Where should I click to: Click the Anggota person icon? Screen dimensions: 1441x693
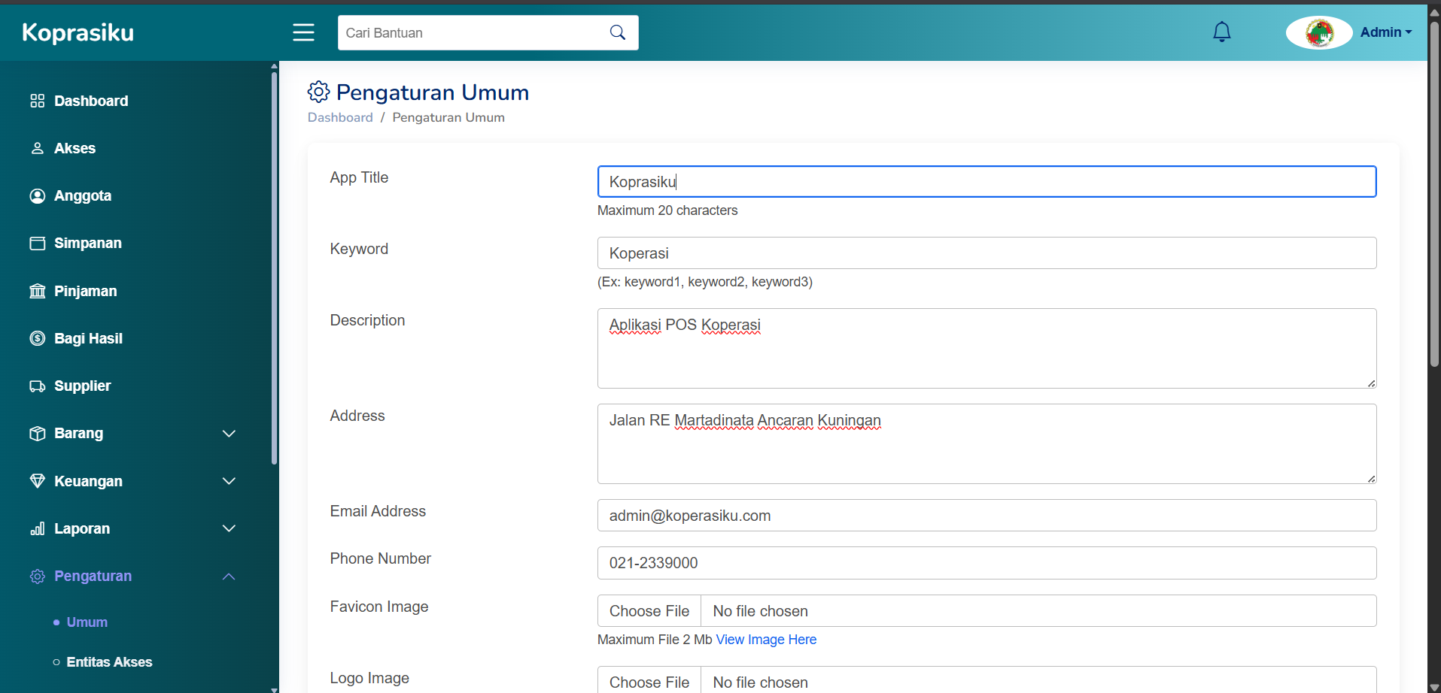pos(37,196)
